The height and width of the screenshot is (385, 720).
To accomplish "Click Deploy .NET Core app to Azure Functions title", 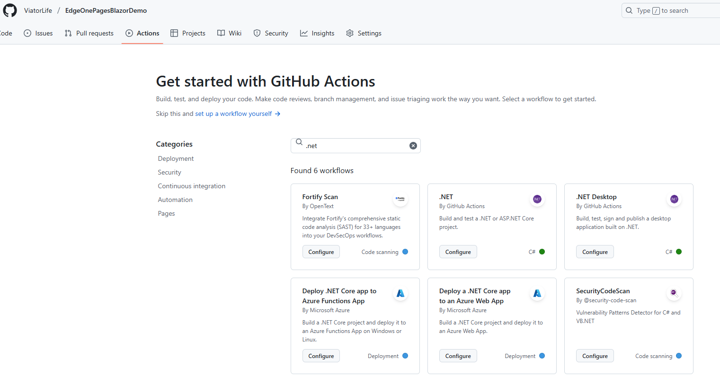I will [x=339, y=296].
